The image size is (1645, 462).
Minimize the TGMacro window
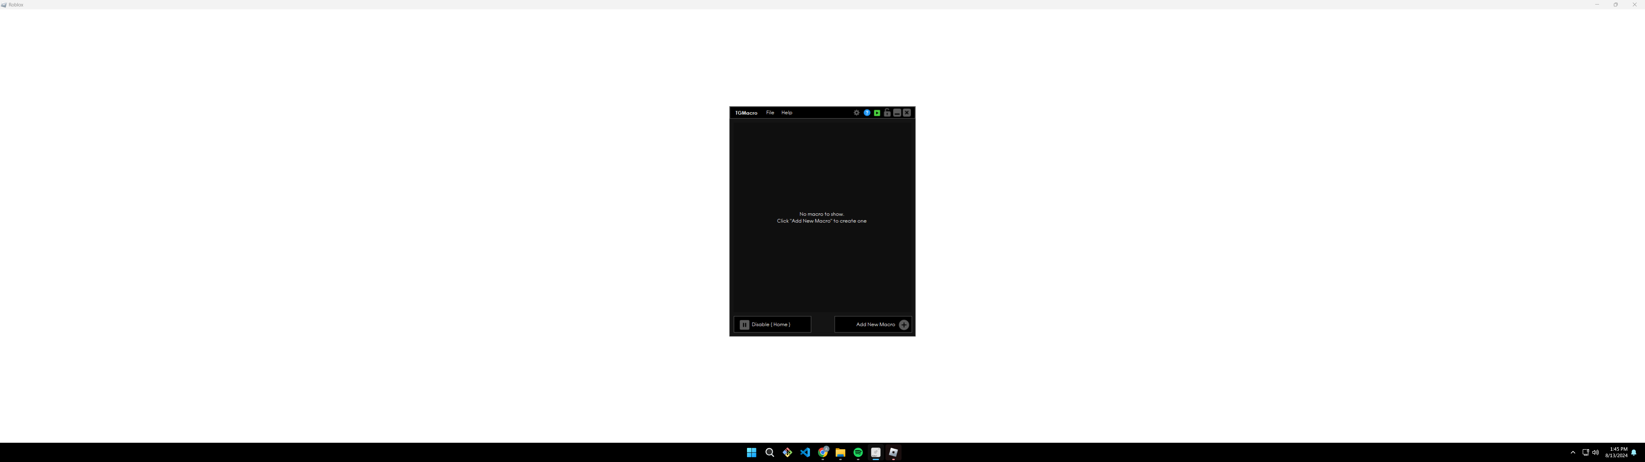point(897,113)
